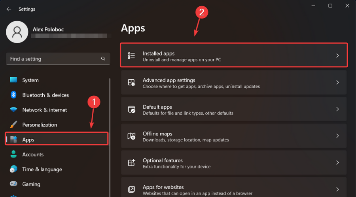
Task: Click the Optional features icon
Action: 131,163
